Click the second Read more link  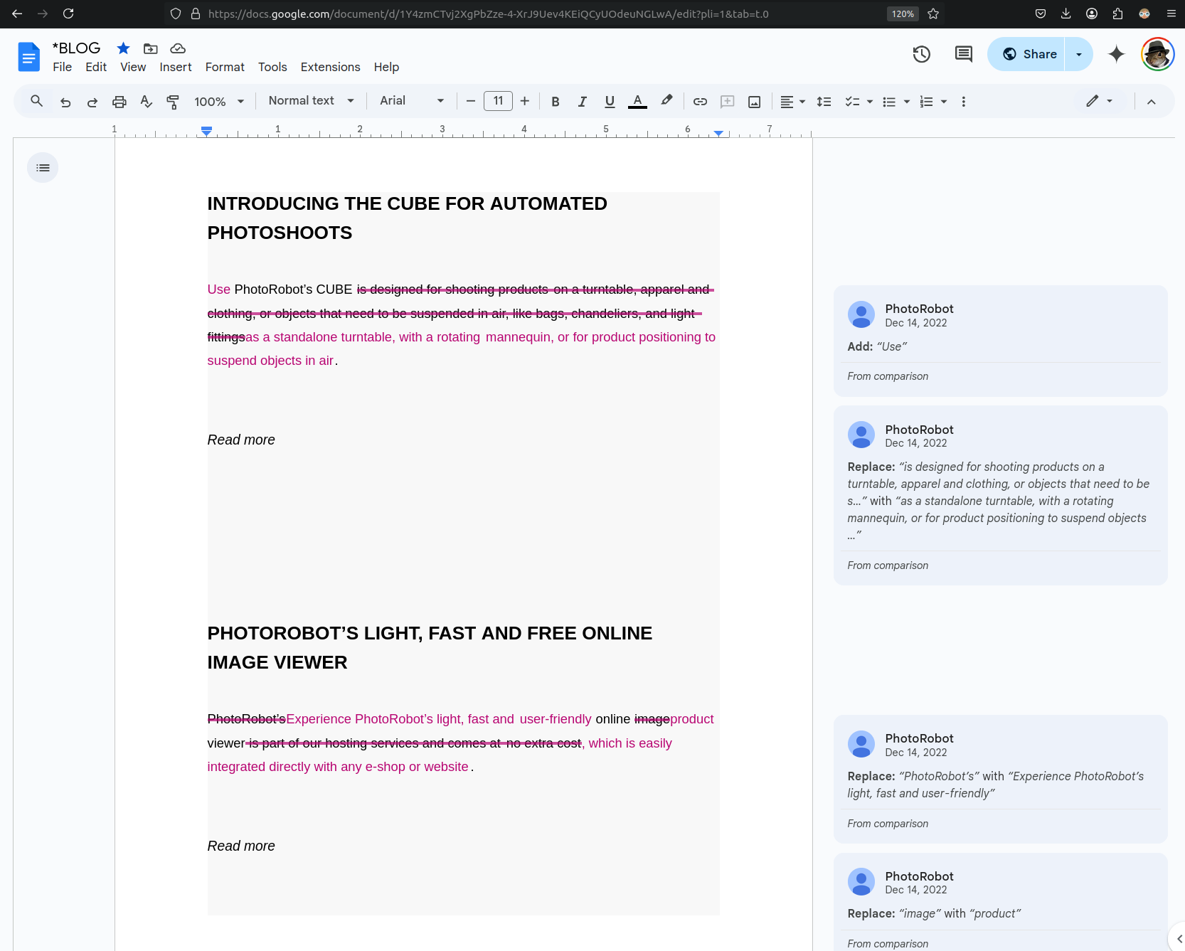click(x=241, y=846)
